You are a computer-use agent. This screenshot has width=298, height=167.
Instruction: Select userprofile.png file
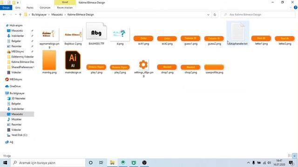tap(214, 69)
